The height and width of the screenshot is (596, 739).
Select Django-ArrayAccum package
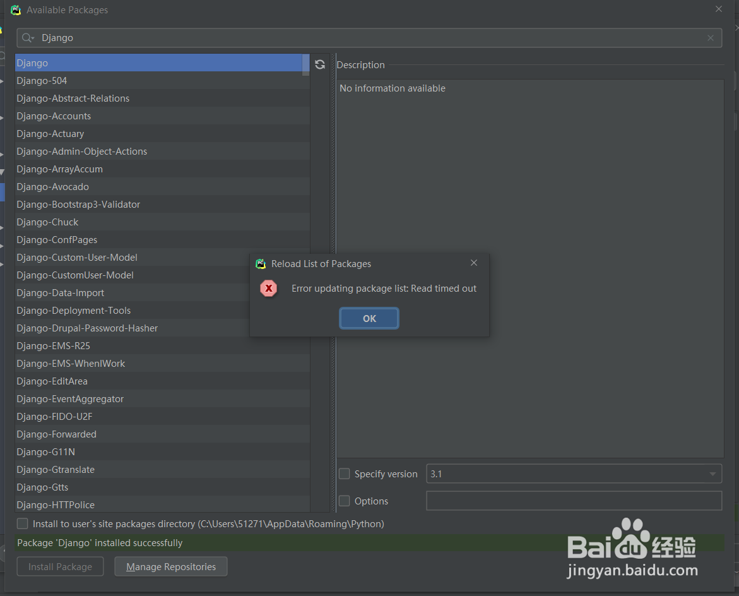162,169
